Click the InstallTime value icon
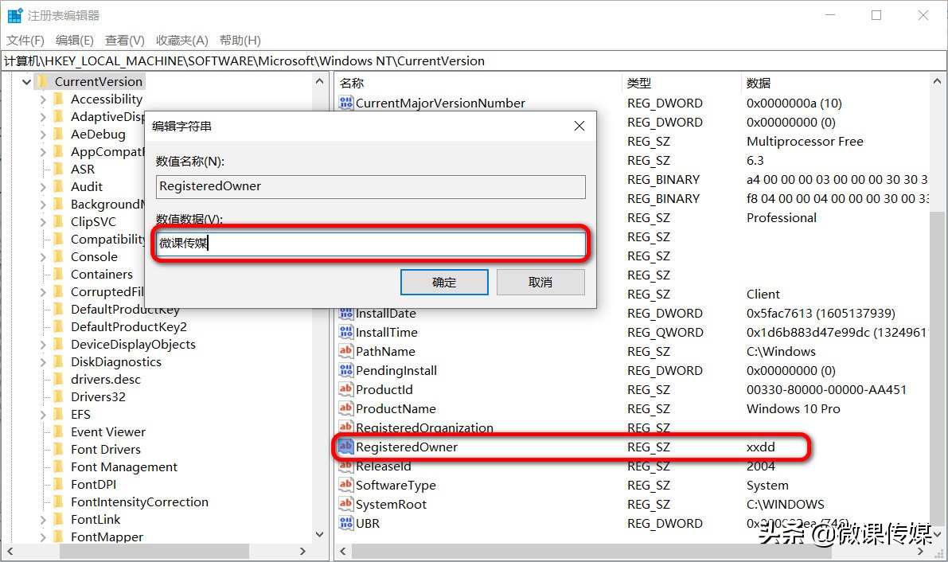This screenshot has width=948, height=562. (x=345, y=332)
